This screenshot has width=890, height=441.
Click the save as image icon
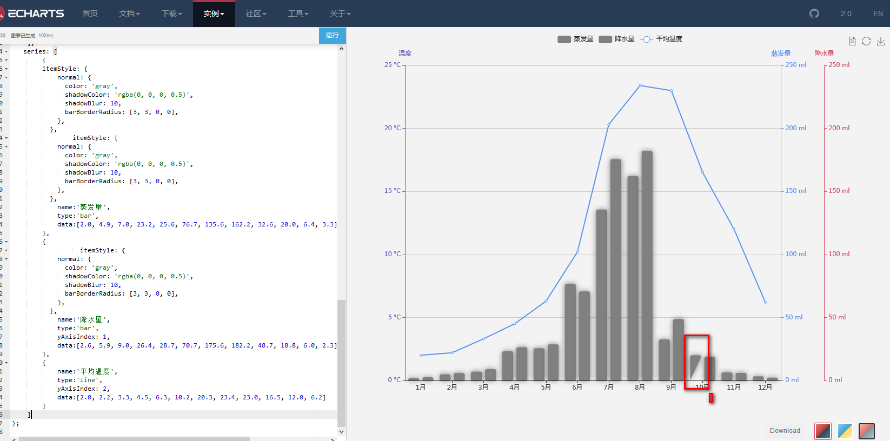(881, 41)
